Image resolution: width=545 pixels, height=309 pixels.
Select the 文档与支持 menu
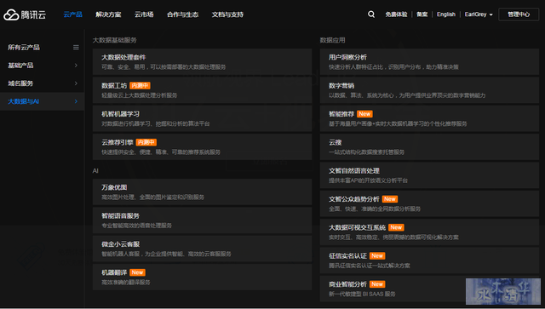(x=227, y=14)
